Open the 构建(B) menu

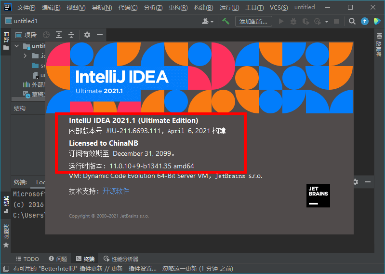(203, 8)
